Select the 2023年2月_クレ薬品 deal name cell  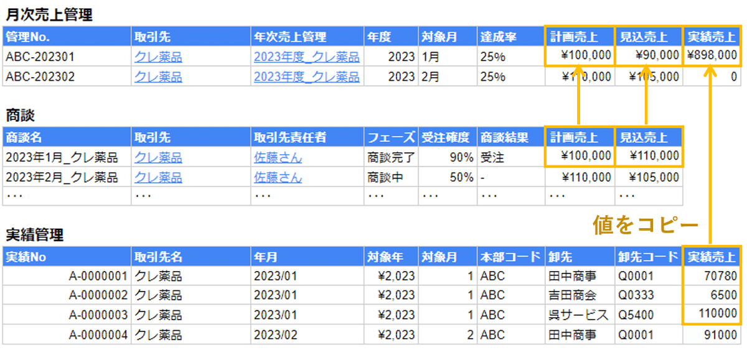point(67,178)
